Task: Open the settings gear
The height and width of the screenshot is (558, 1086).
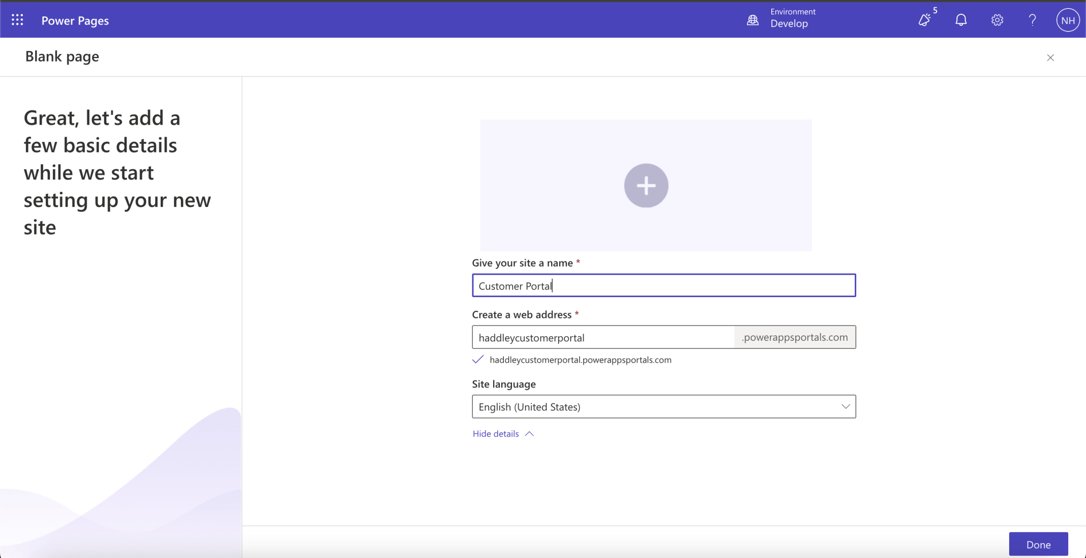Action: (x=997, y=20)
